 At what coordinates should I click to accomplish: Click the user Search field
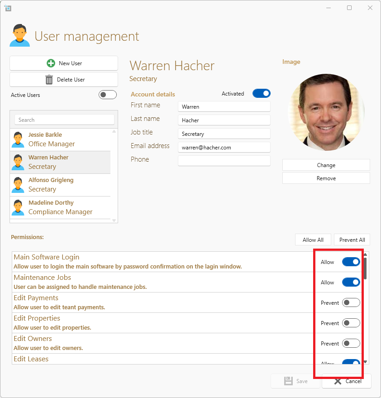pos(64,120)
